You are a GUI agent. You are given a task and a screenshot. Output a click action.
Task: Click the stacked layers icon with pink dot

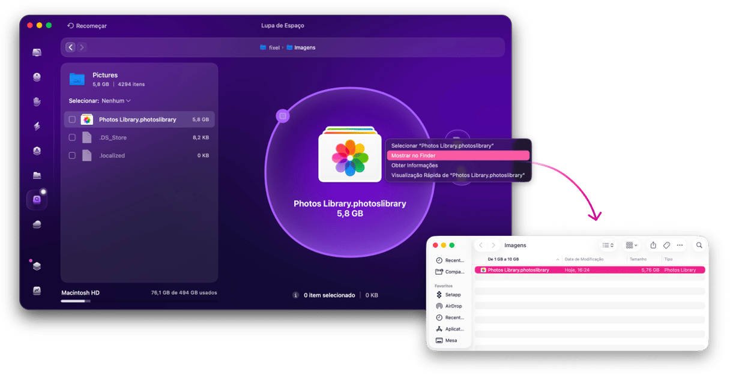pyautogui.click(x=37, y=266)
